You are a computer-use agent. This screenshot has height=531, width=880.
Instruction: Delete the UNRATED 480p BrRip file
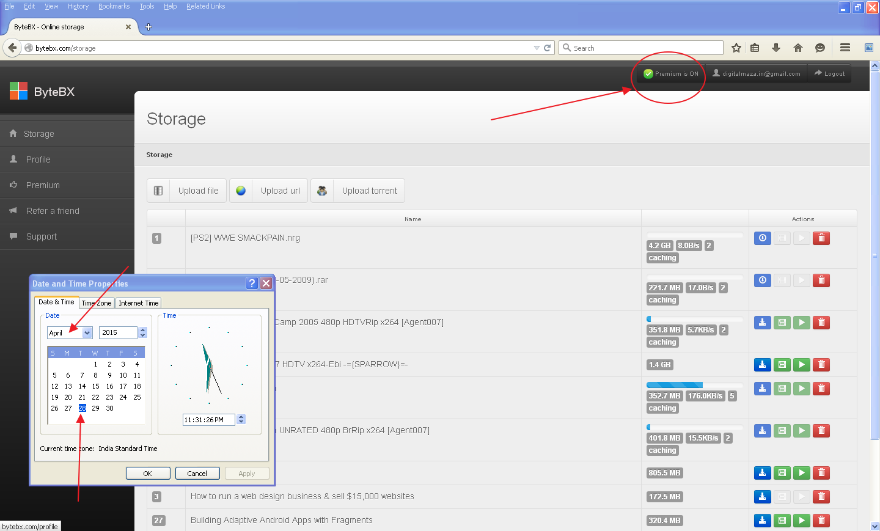tap(821, 431)
